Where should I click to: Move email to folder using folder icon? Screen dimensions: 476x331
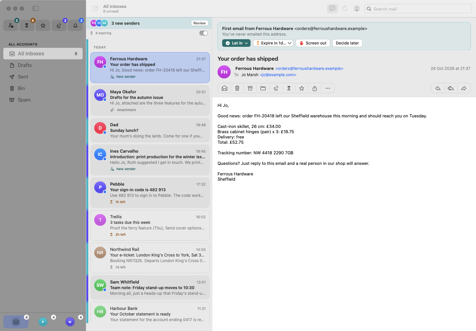(x=263, y=88)
